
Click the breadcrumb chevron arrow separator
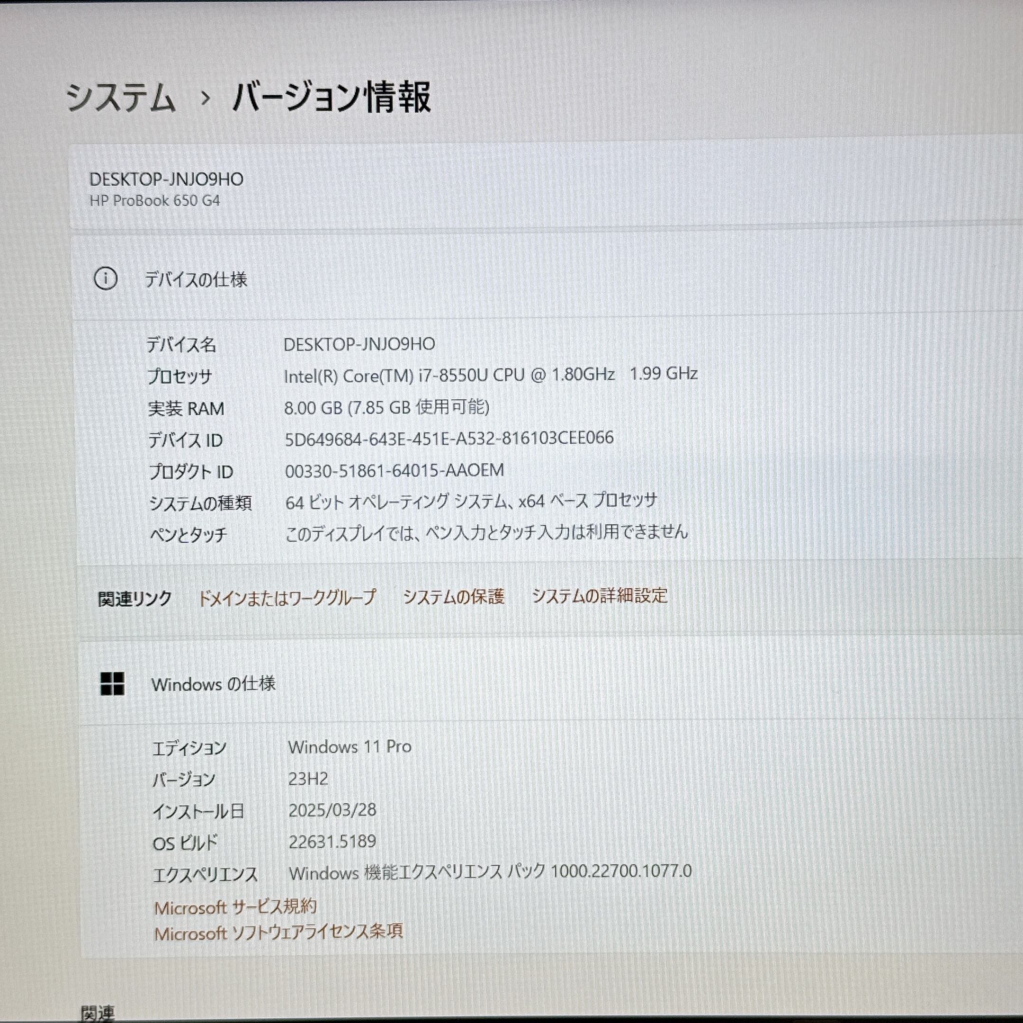click(x=206, y=99)
